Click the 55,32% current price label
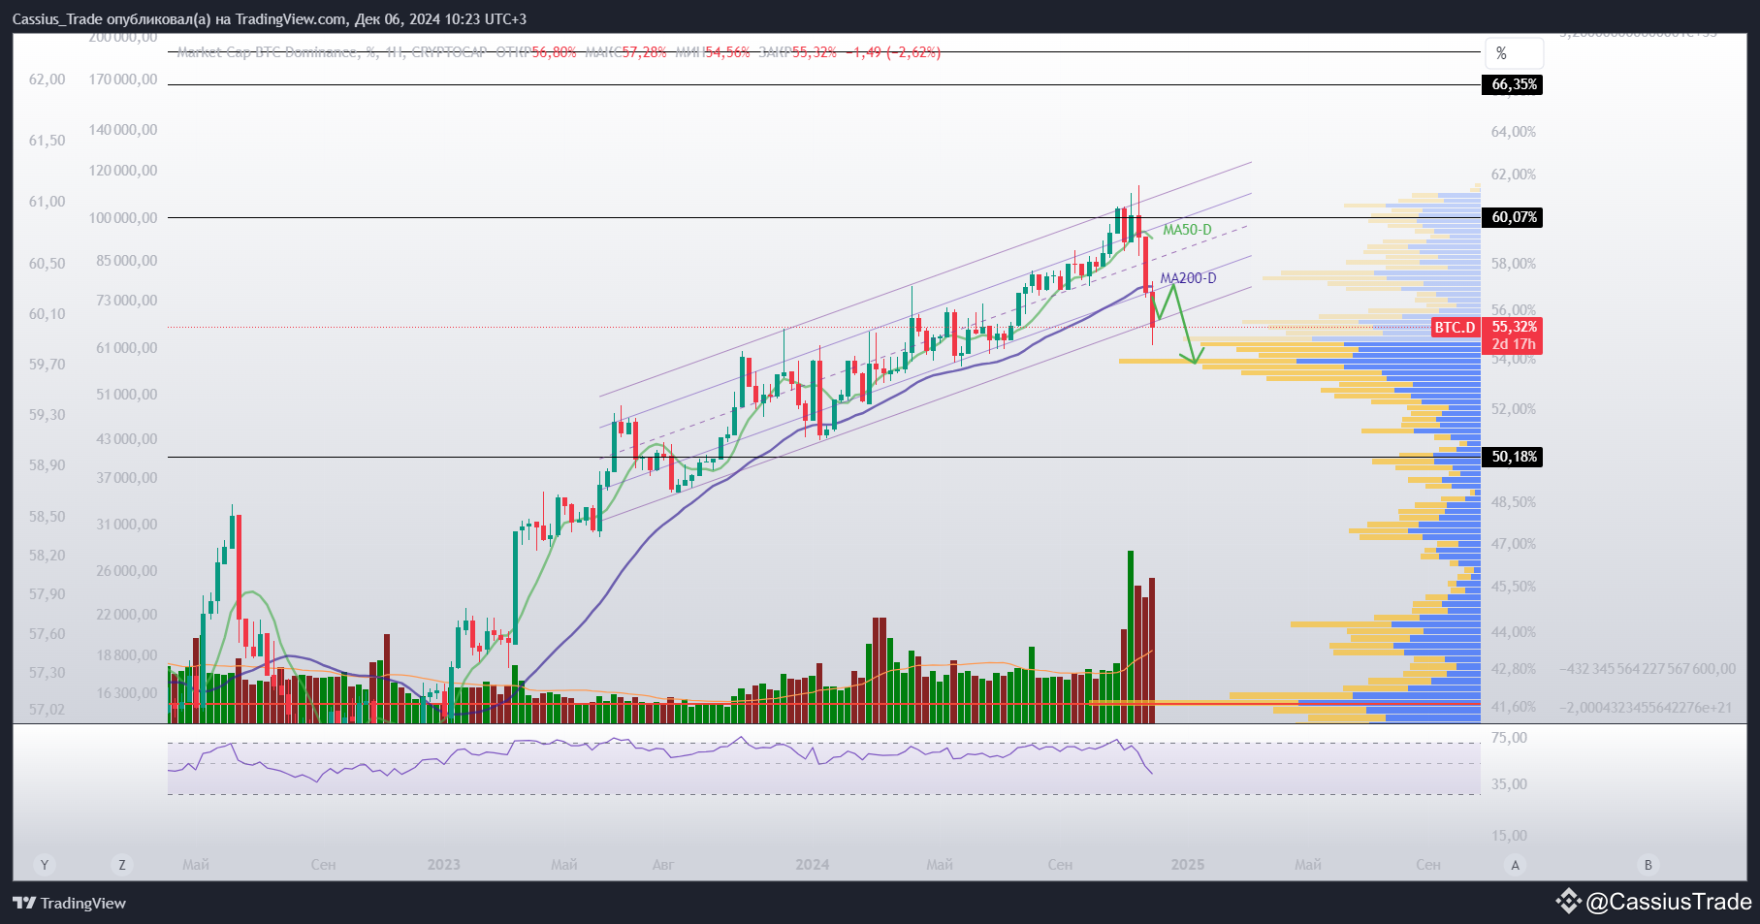 (1514, 327)
